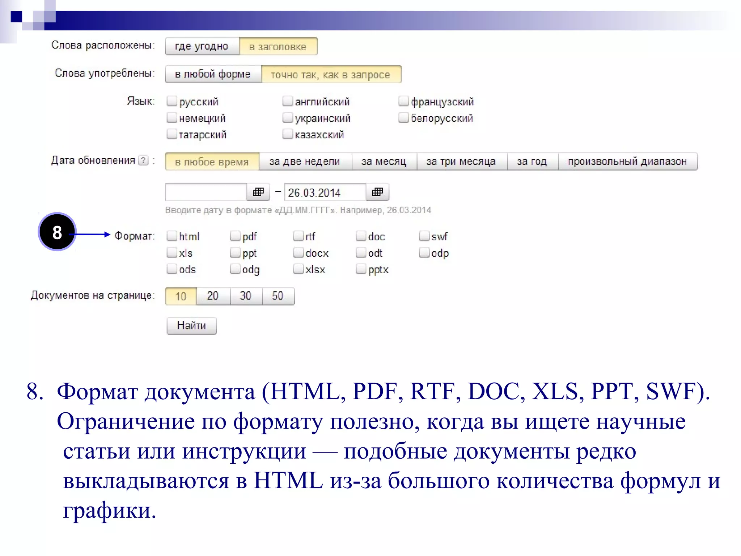Select the pptx format checkbox
This screenshot has width=741, height=556.
361,269
